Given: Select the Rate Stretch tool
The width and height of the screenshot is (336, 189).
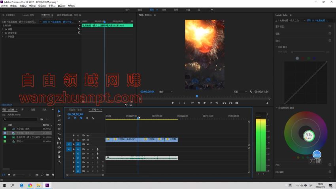Looking at the screenshot, I should 59,129.
